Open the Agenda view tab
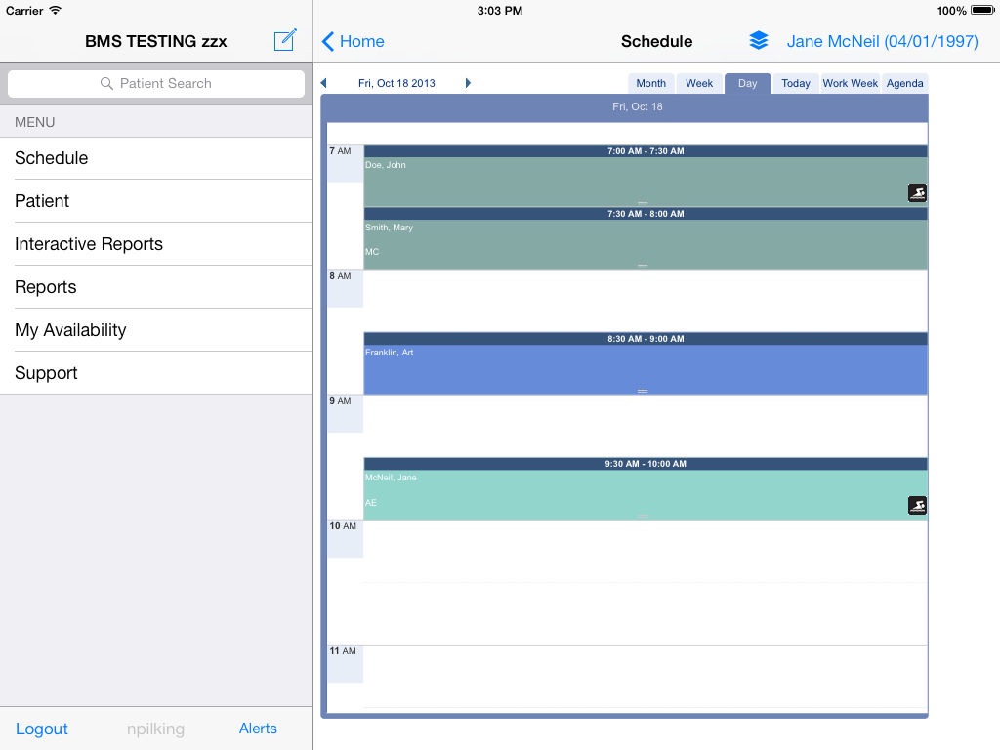This screenshot has width=1000, height=750. pyautogui.click(x=904, y=83)
